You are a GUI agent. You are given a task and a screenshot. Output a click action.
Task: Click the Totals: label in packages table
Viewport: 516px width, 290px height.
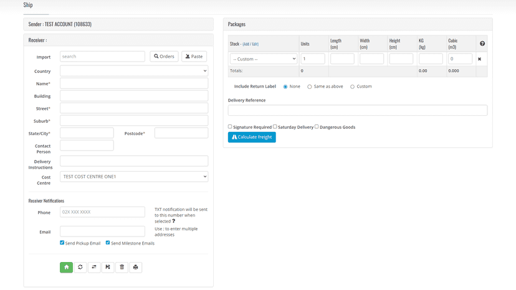[236, 71]
